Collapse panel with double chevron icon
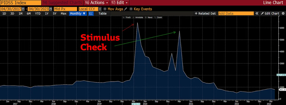The width and height of the screenshot is (286, 105). (x=257, y=13)
